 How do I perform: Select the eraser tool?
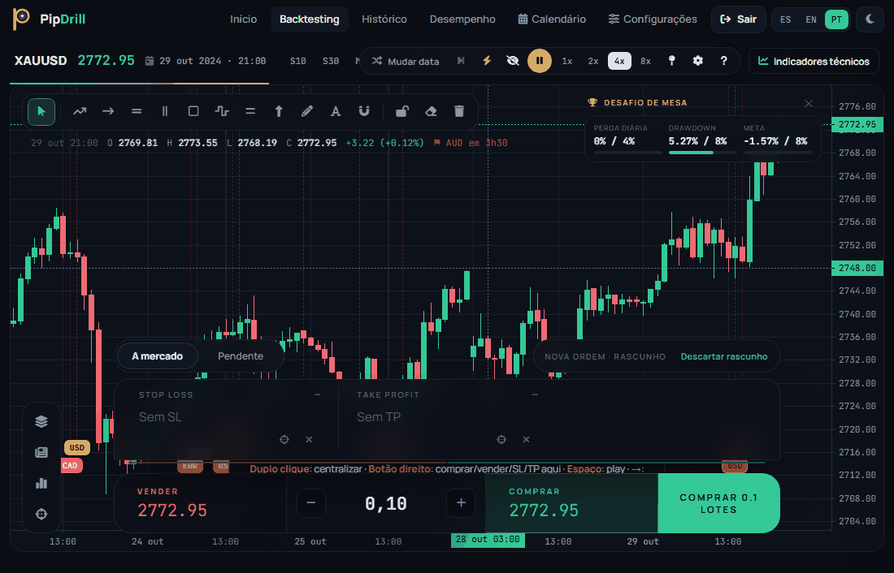(431, 112)
